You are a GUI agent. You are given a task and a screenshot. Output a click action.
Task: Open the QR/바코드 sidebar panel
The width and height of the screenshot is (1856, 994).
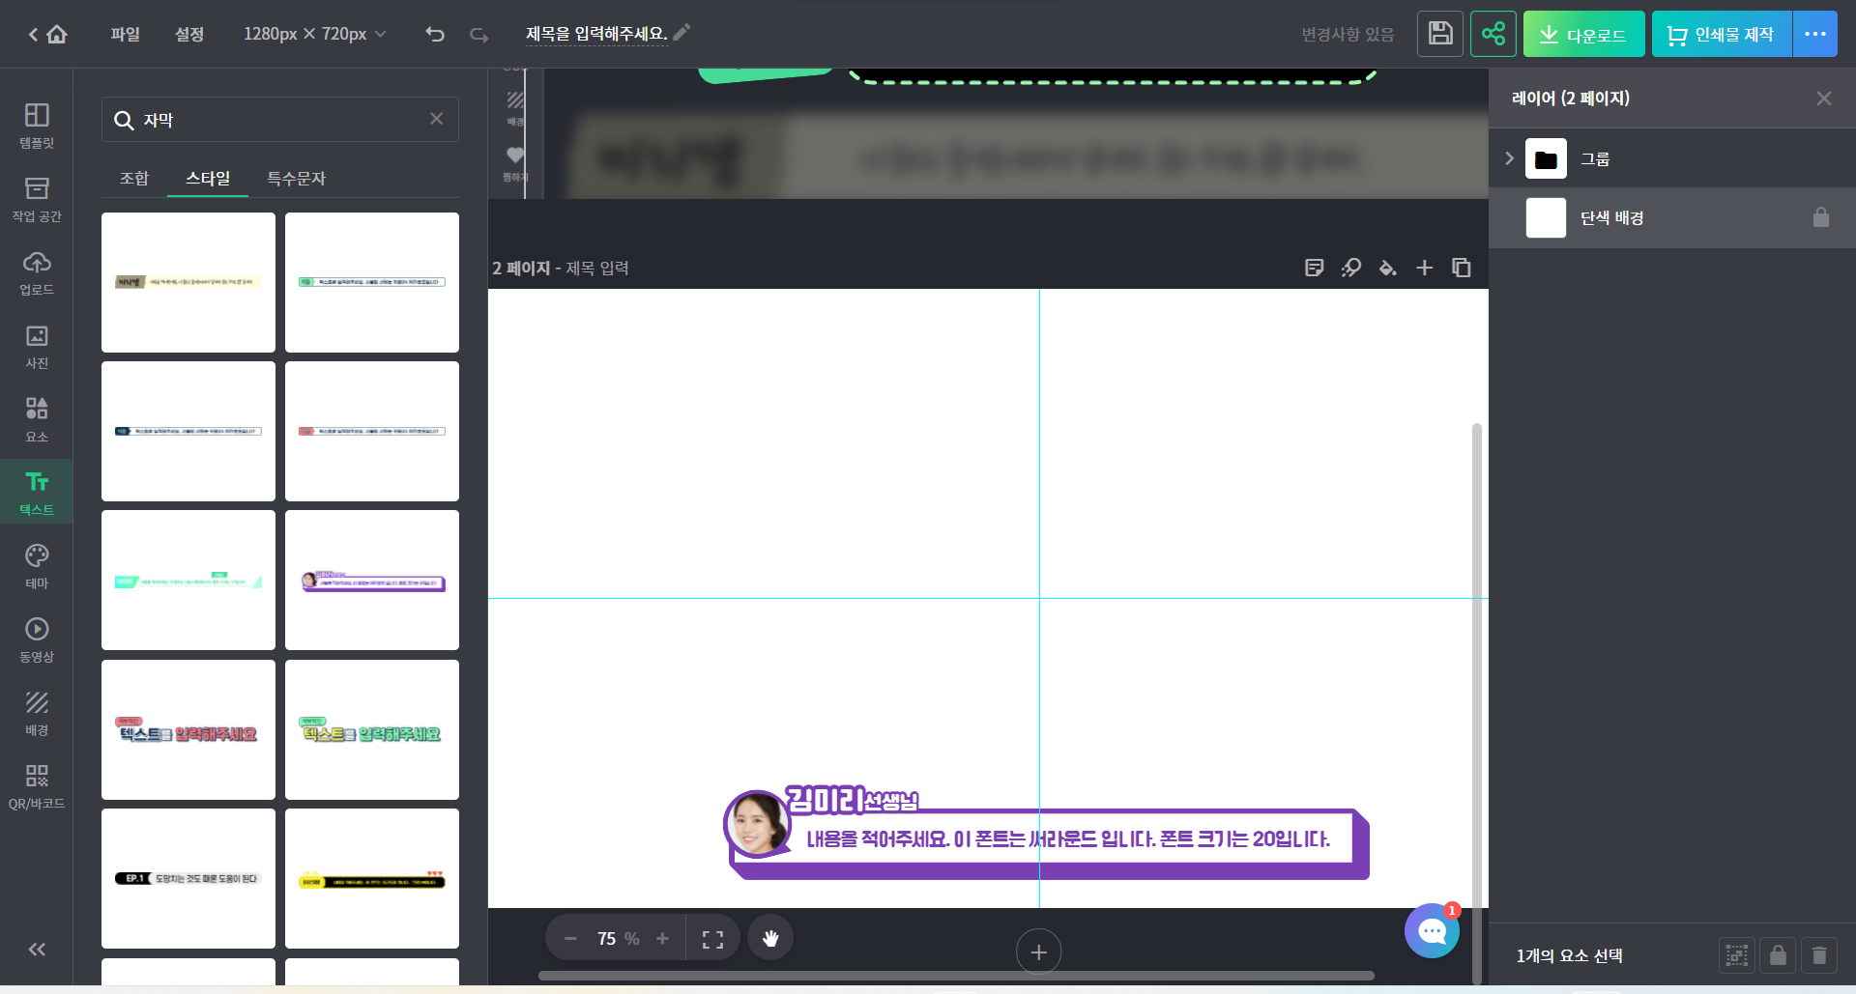point(37,786)
